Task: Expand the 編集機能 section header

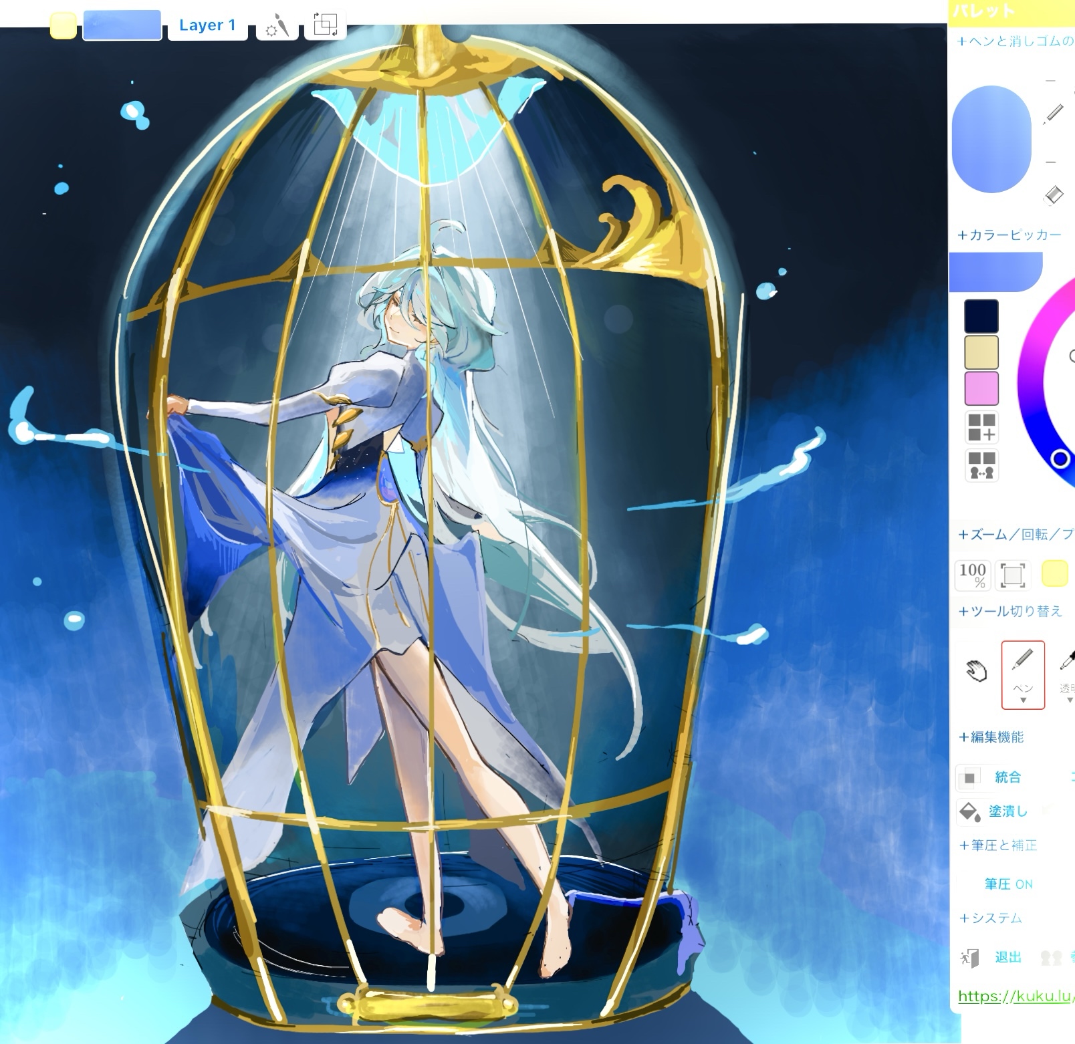Action: [991, 737]
